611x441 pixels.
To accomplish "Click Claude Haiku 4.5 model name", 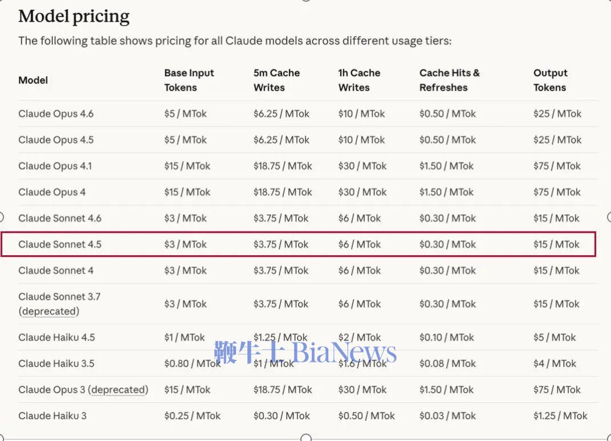I will pos(56,337).
